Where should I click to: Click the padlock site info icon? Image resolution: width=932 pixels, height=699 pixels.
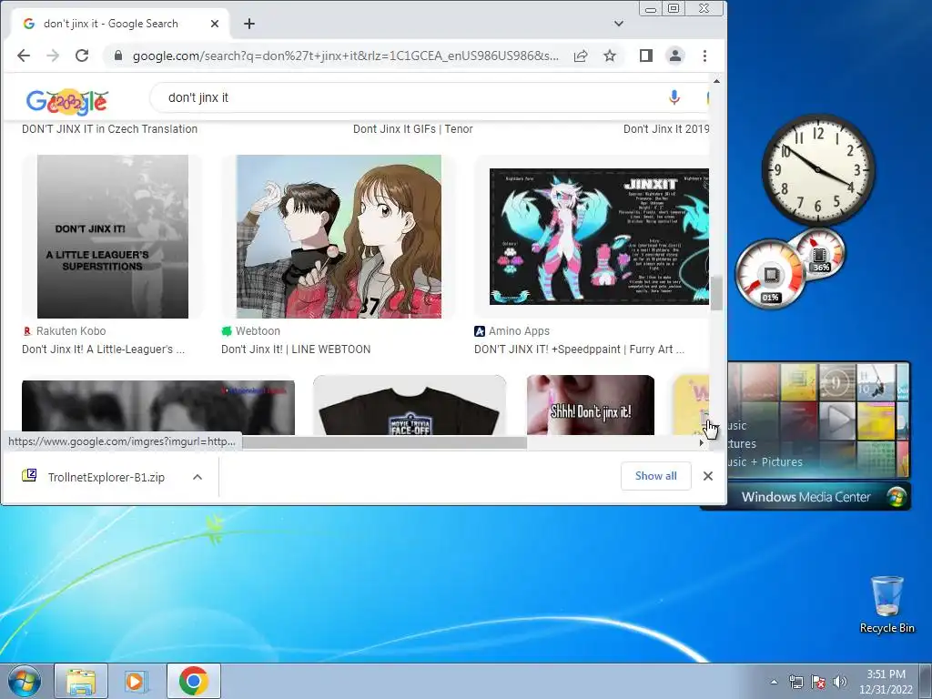click(x=118, y=56)
